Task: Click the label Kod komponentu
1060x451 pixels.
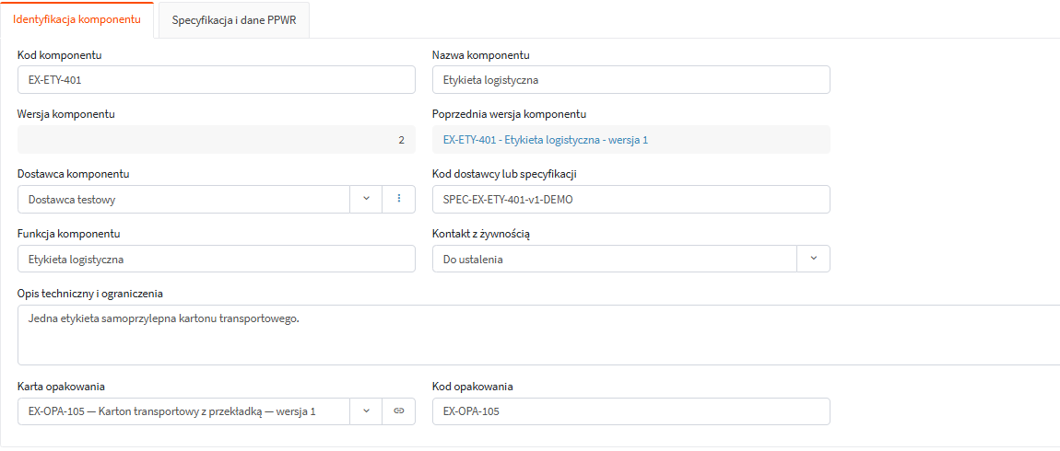Action: pyautogui.click(x=60, y=54)
